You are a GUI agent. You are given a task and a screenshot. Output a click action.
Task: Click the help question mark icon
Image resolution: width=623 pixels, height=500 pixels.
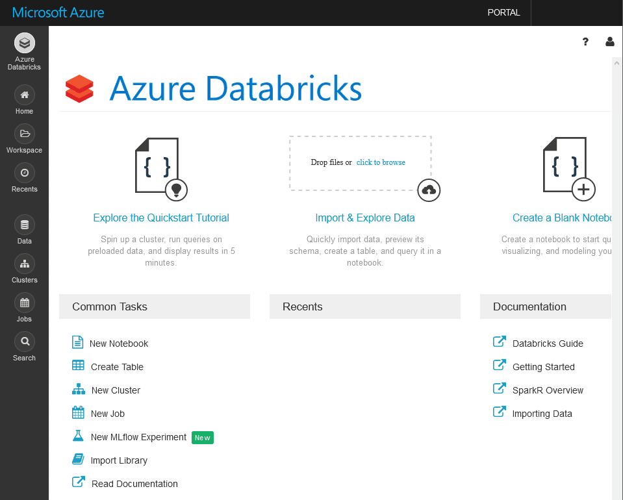click(585, 42)
